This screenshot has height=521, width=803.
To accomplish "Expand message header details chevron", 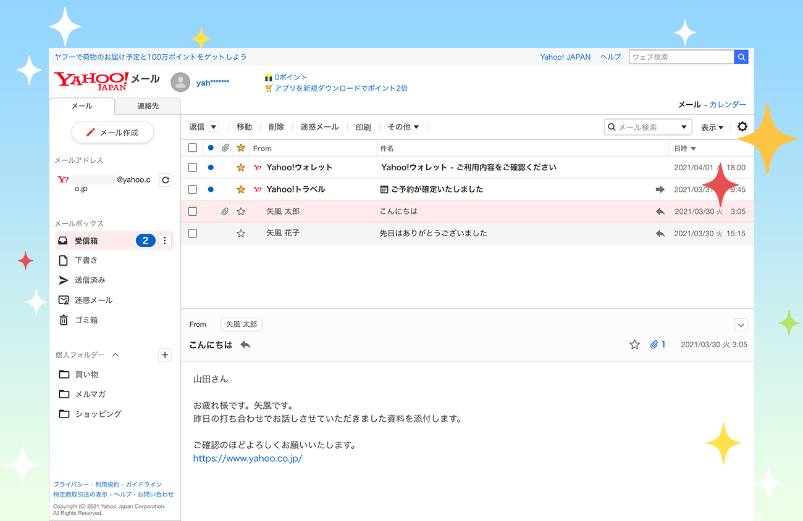I will (x=741, y=325).
